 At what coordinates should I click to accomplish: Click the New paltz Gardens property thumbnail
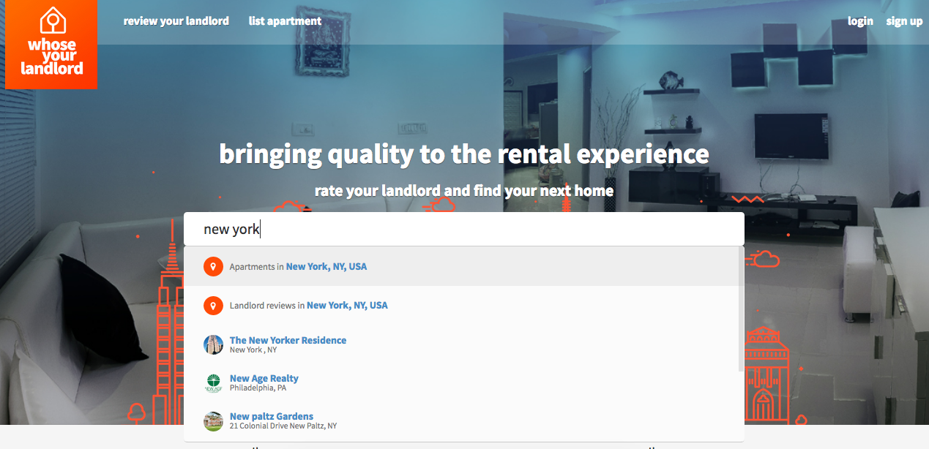[213, 421]
